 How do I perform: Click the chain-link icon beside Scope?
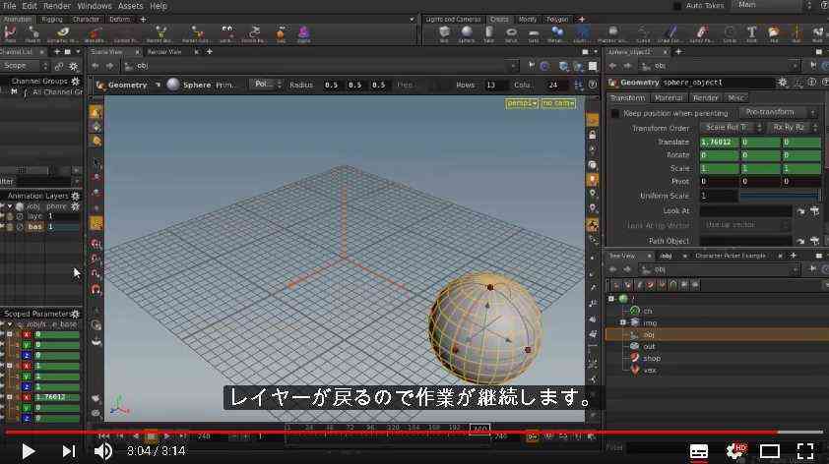pos(59,66)
